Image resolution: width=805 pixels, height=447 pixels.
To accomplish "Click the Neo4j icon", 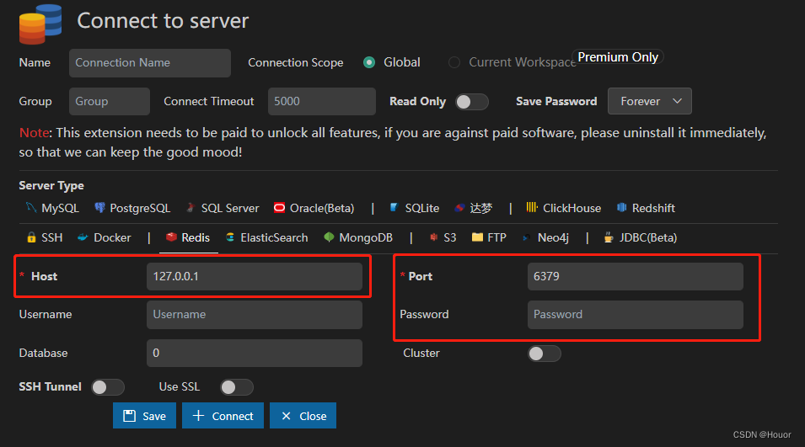I will (526, 238).
